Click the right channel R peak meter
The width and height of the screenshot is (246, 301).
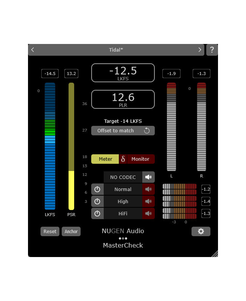tap(201, 127)
